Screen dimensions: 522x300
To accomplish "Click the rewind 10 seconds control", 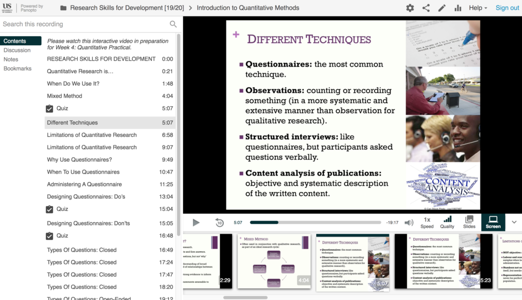I will point(218,222).
